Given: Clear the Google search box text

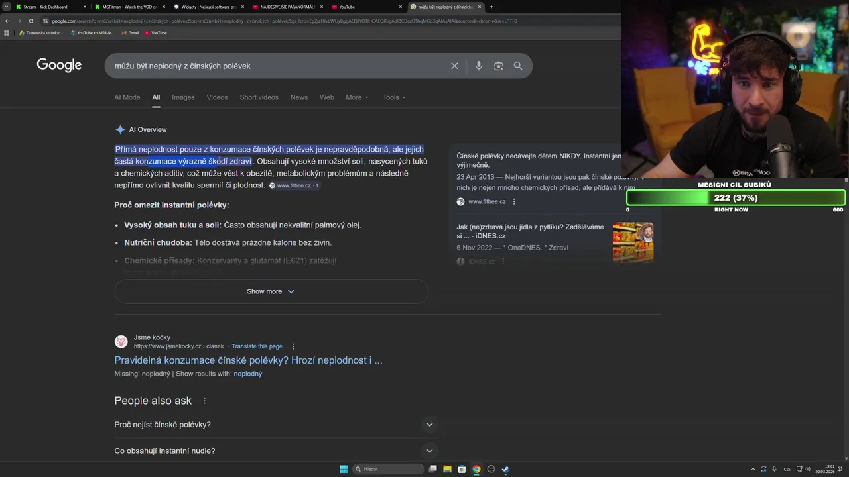Looking at the screenshot, I should pyautogui.click(x=454, y=66).
